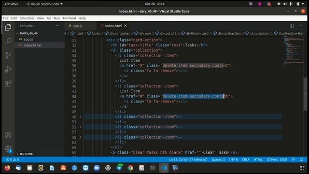Image resolution: width=309 pixels, height=174 pixels.
Task: Open the Edit menu
Action: [14, 18]
